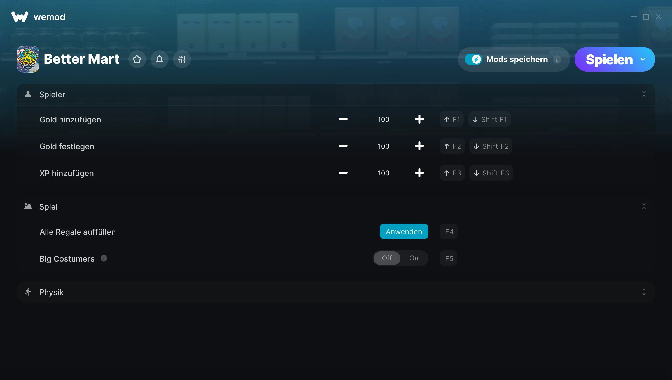Turn Big Costumers On
This screenshot has width=672, height=380.
[414, 258]
